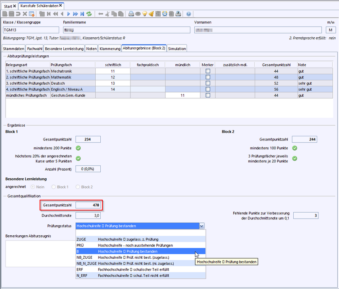Click the green refresh icon in toolbar
Image resolution: width=339 pixels, height=289 pixels.
(x=89, y=14)
